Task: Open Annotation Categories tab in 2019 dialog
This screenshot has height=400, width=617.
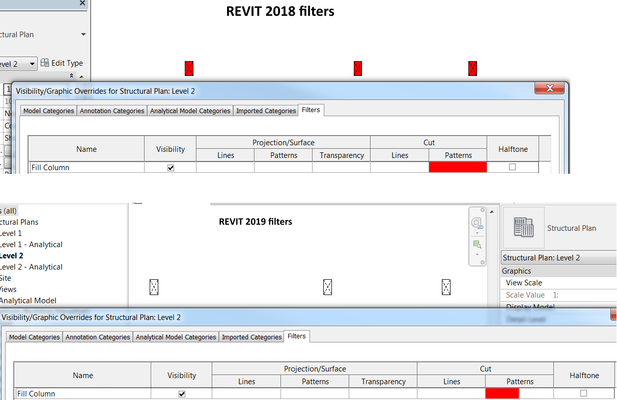Action: click(98, 337)
